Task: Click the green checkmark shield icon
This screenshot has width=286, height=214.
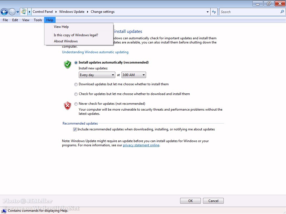Action: (x=68, y=64)
